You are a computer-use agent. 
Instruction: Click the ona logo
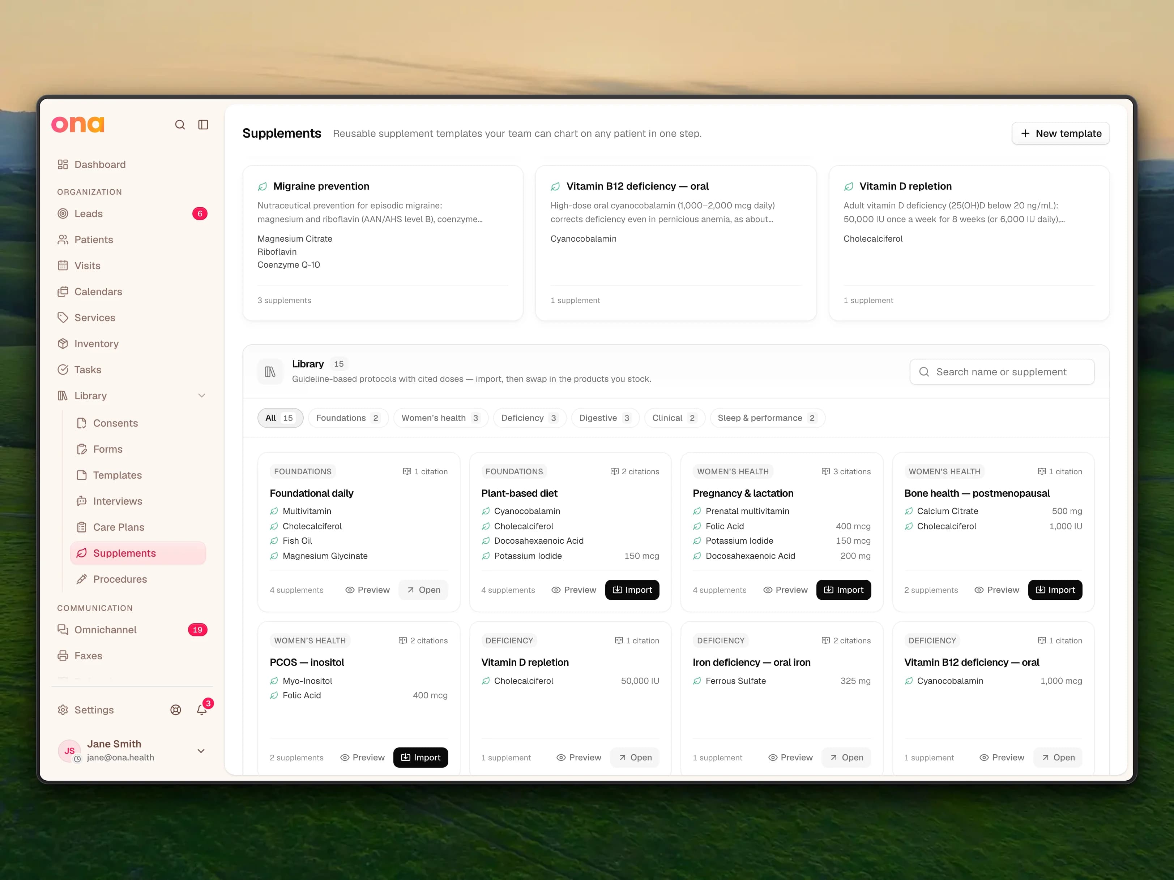[x=78, y=124]
